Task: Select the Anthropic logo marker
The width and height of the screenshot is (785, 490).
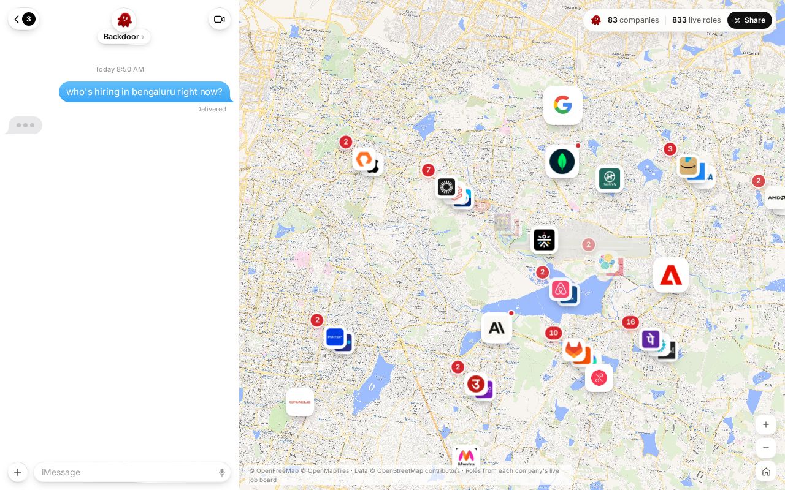Action: tap(496, 328)
